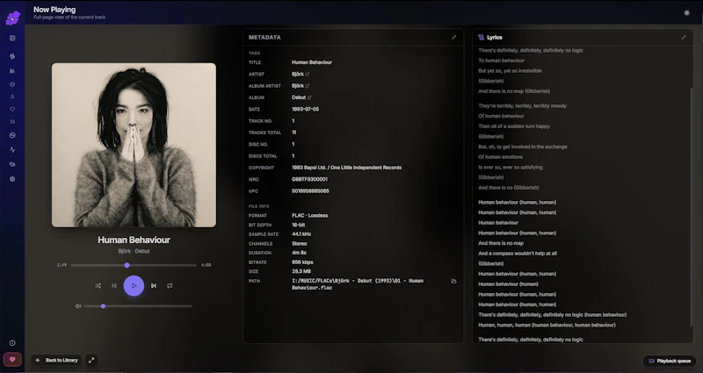The image size is (703, 373).
Task: Expand the Lyrics panel
Action: (684, 38)
